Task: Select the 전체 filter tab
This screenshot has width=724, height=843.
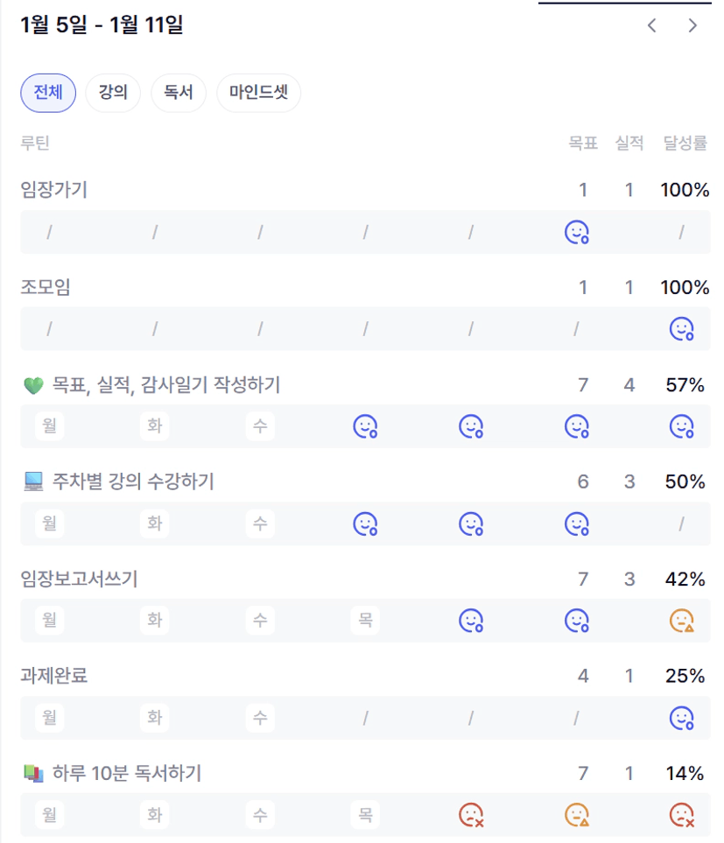Action: pos(48,93)
